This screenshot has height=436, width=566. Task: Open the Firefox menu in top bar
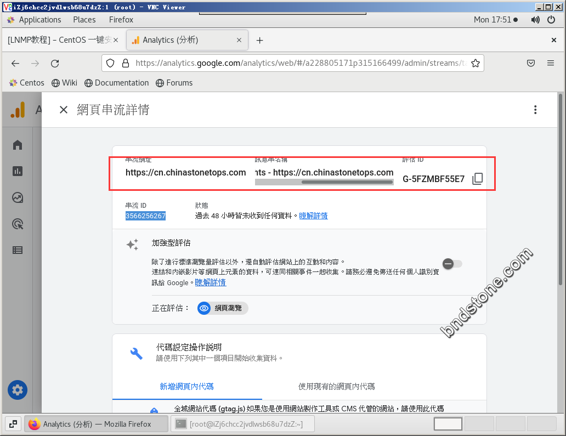[121, 20]
